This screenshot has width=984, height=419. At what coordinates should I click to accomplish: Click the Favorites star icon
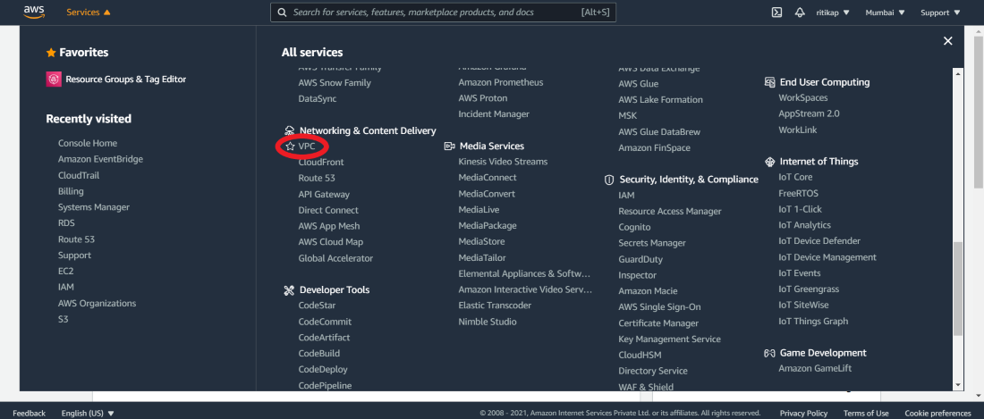coord(51,53)
